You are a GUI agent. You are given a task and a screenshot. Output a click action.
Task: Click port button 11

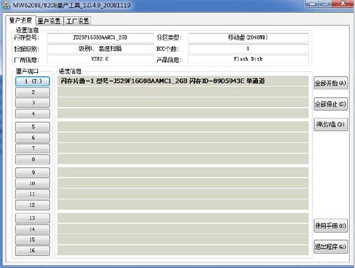point(32,195)
